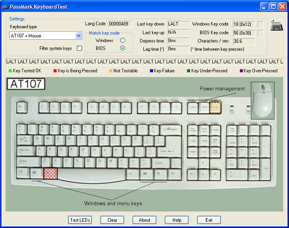
Task: Select the Windows match key code option
Action: coord(123,40)
